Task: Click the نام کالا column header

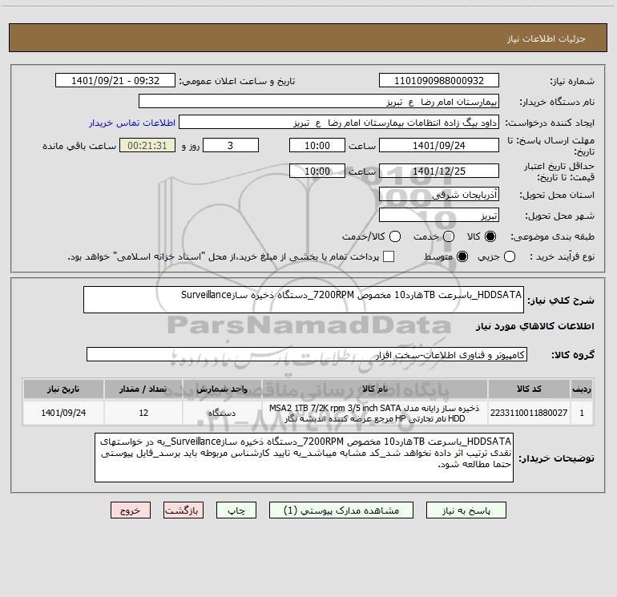Action: pyautogui.click(x=375, y=389)
